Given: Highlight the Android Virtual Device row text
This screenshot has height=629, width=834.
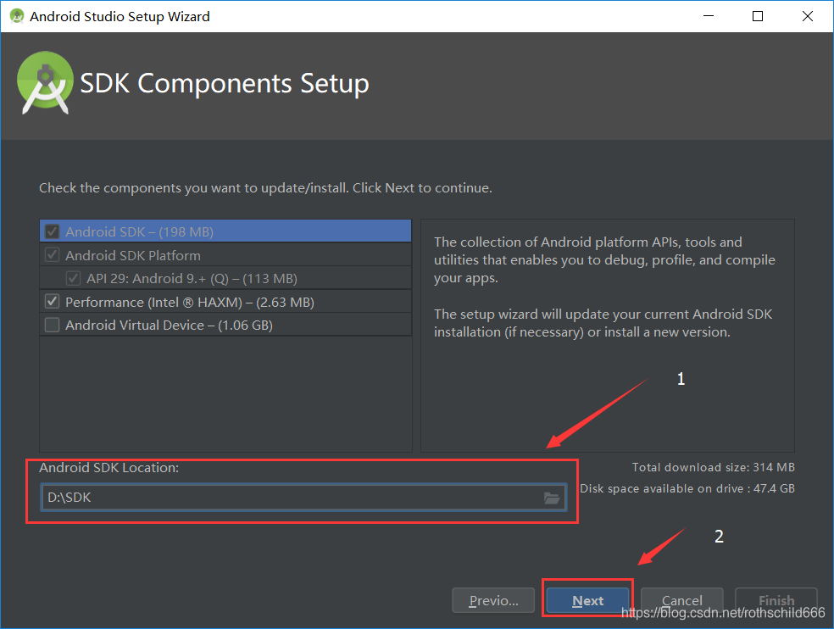Looking at the screenshot, I should (169, 325).
